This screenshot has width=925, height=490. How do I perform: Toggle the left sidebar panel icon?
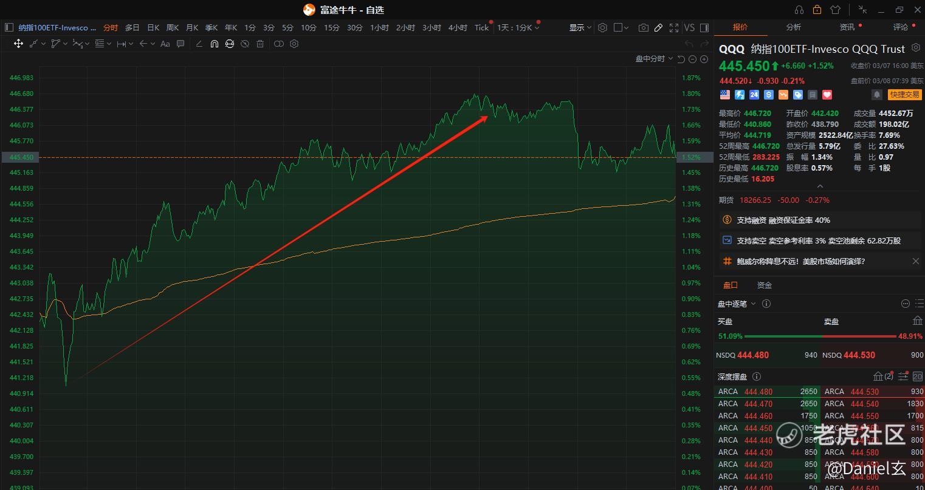9,27
